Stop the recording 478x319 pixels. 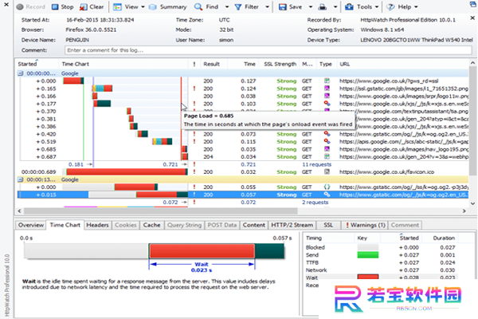pos(62,6)
